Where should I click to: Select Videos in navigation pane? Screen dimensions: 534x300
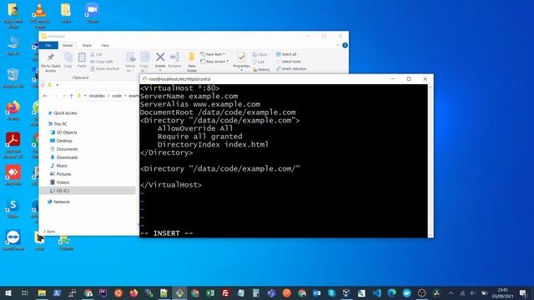tap(60, 182)
